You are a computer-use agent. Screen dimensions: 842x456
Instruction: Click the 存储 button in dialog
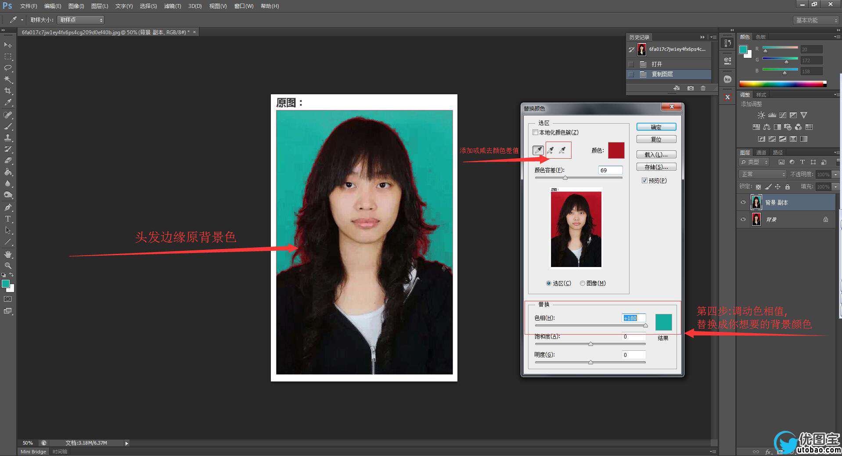click(656, 167)
